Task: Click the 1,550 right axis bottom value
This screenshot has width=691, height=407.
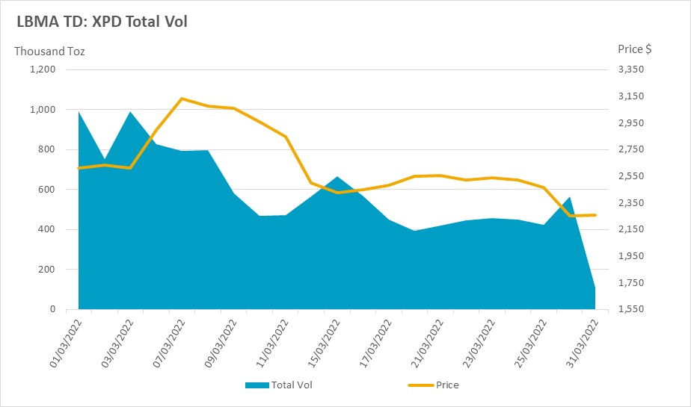Action: click(631, 309)
